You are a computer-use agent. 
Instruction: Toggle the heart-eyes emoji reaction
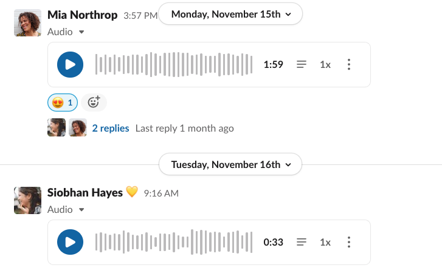[x=63, y=103]
